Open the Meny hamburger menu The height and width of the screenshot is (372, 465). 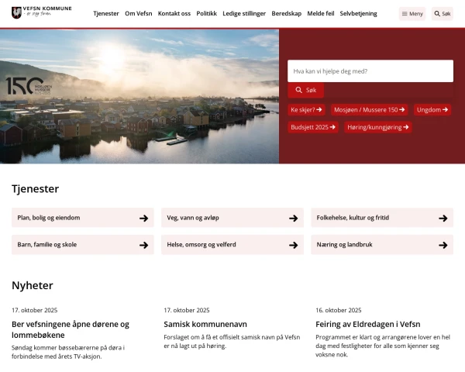click(412, 14)
